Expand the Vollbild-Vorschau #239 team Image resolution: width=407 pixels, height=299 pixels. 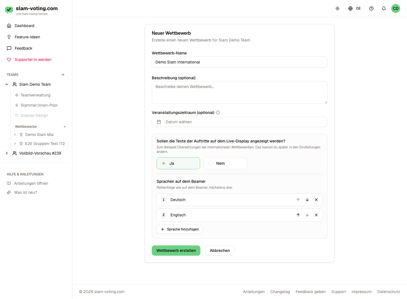point(7,153)
